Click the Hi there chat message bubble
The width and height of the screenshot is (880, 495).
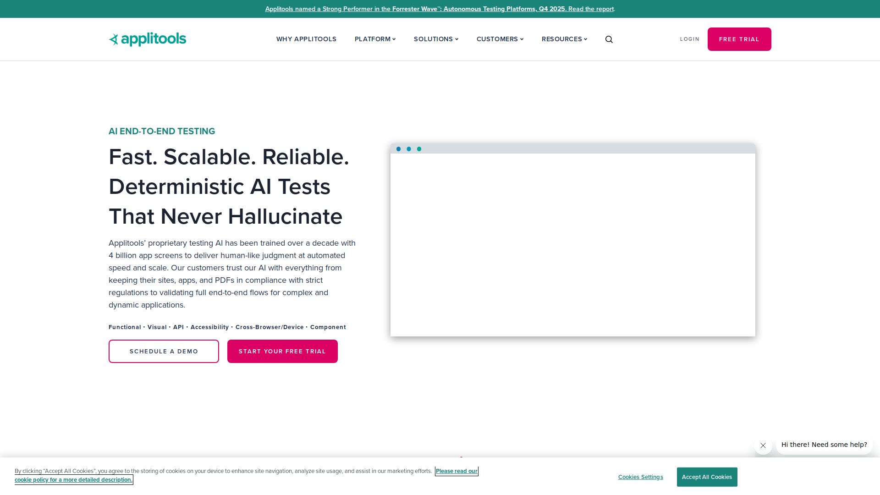[x=824, y=445]
